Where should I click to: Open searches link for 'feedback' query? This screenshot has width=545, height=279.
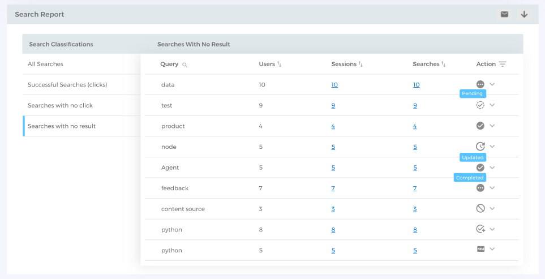tap(415, 188)
